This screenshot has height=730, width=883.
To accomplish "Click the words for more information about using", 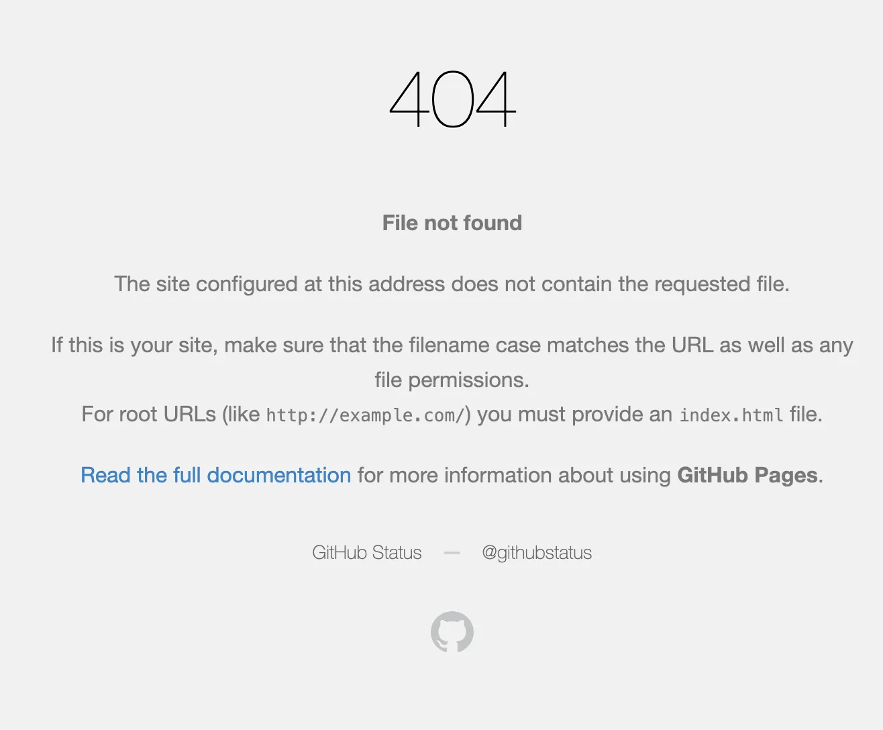I will [x=514, y=475].
